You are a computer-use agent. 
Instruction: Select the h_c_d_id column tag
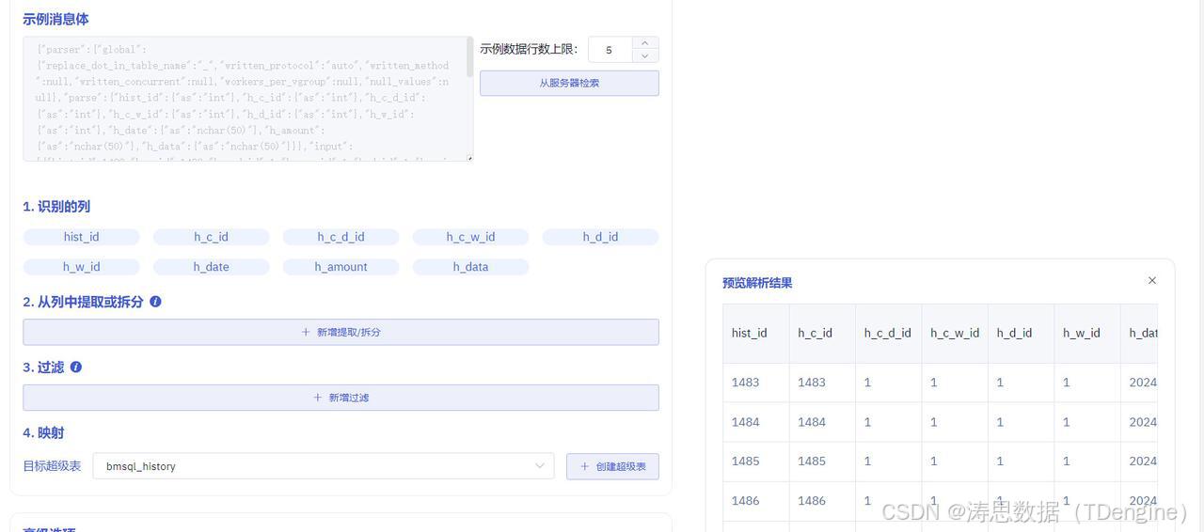341,237
